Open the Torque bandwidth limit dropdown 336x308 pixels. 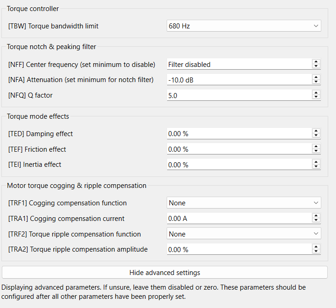coord(243,26)
